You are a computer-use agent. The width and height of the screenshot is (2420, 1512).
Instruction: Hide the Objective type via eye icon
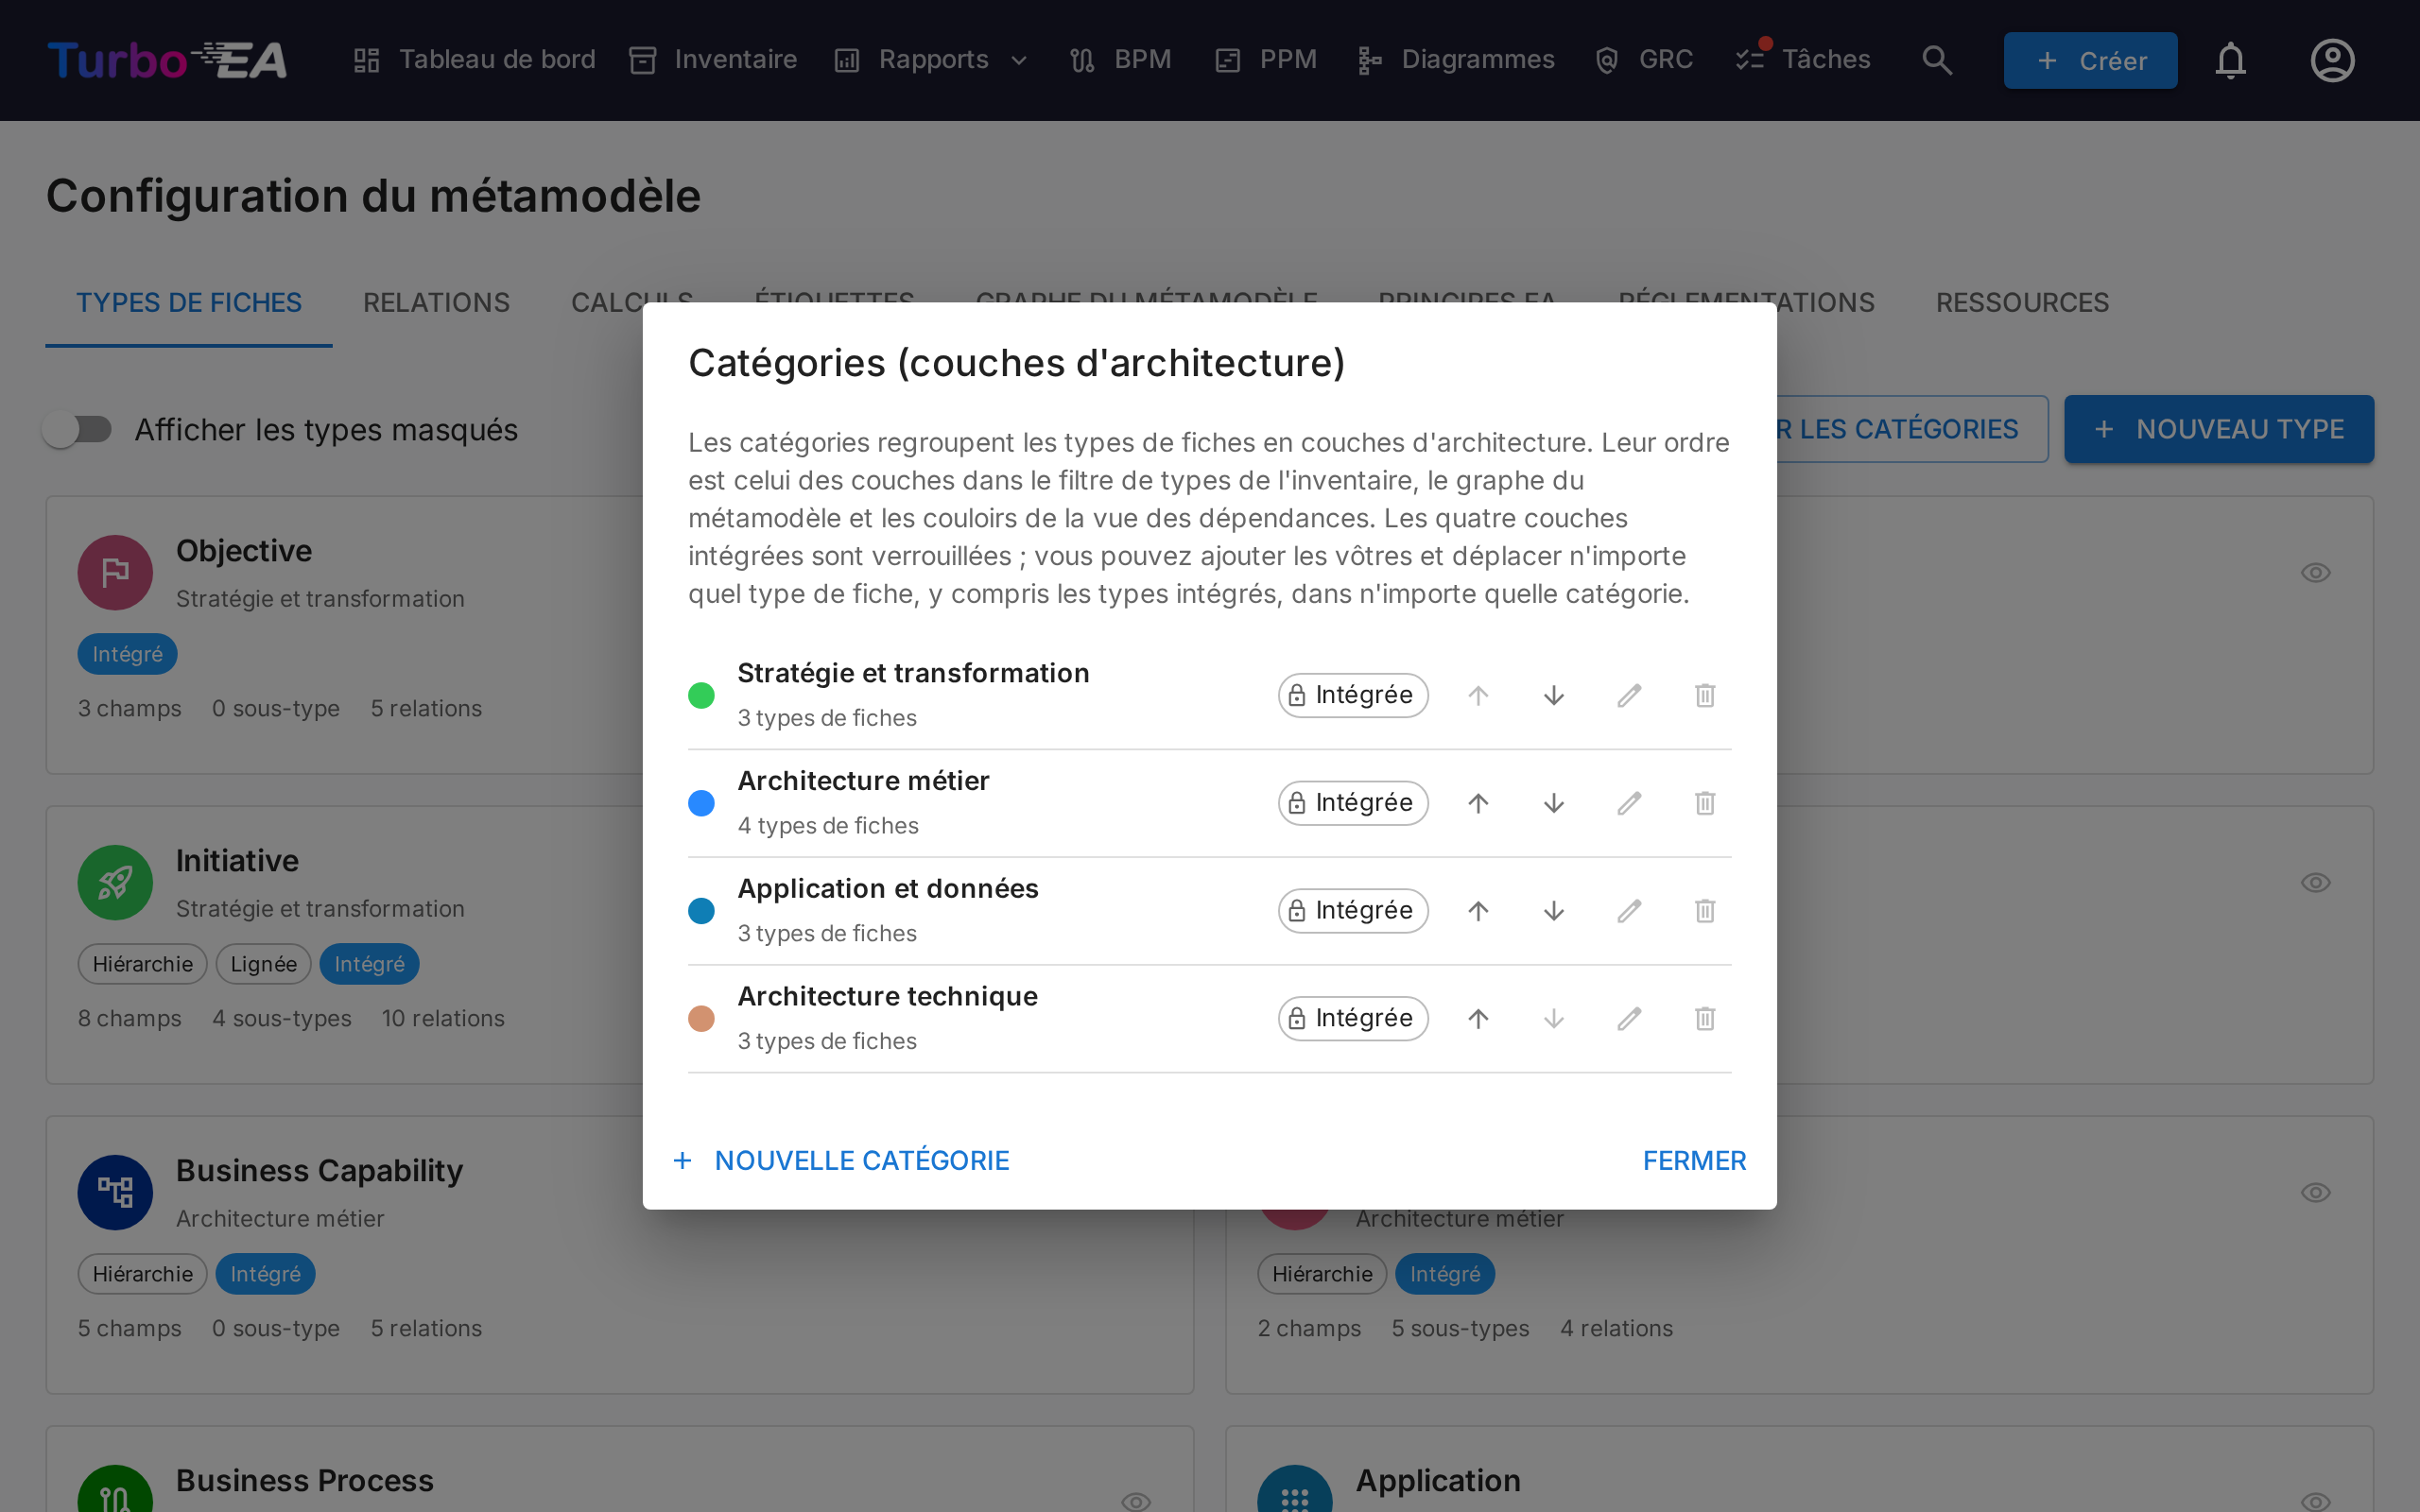click(2316, 572)
